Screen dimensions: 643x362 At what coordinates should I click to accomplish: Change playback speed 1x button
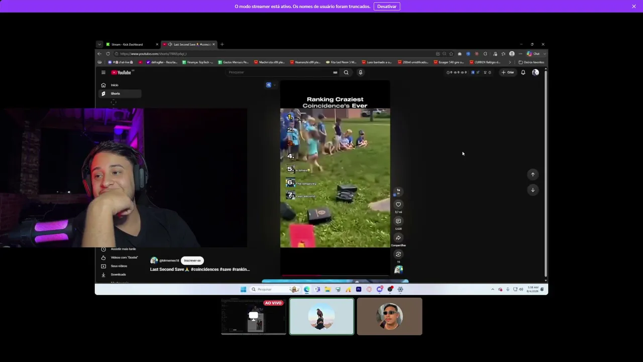(x=398, y=191)
